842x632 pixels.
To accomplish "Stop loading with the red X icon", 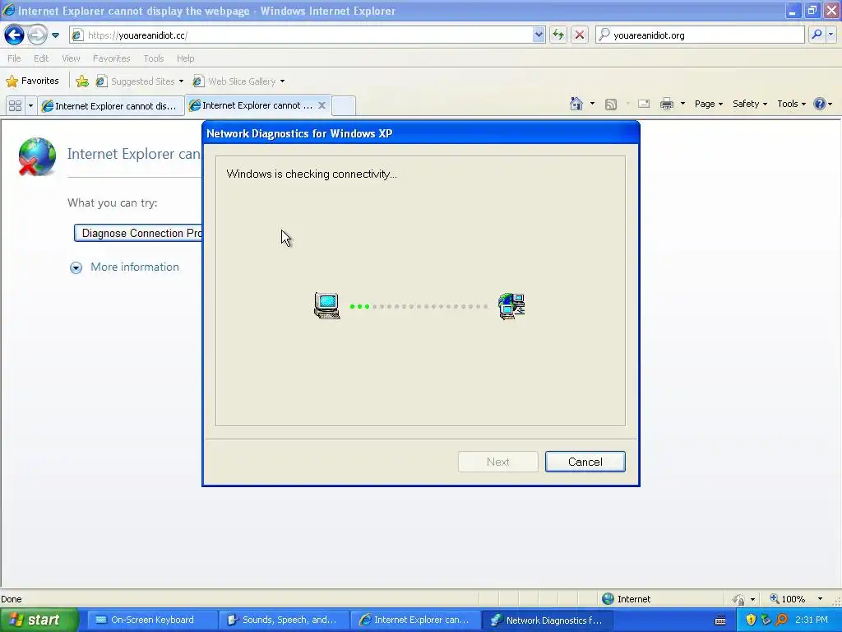I will [x=580, y=35].
